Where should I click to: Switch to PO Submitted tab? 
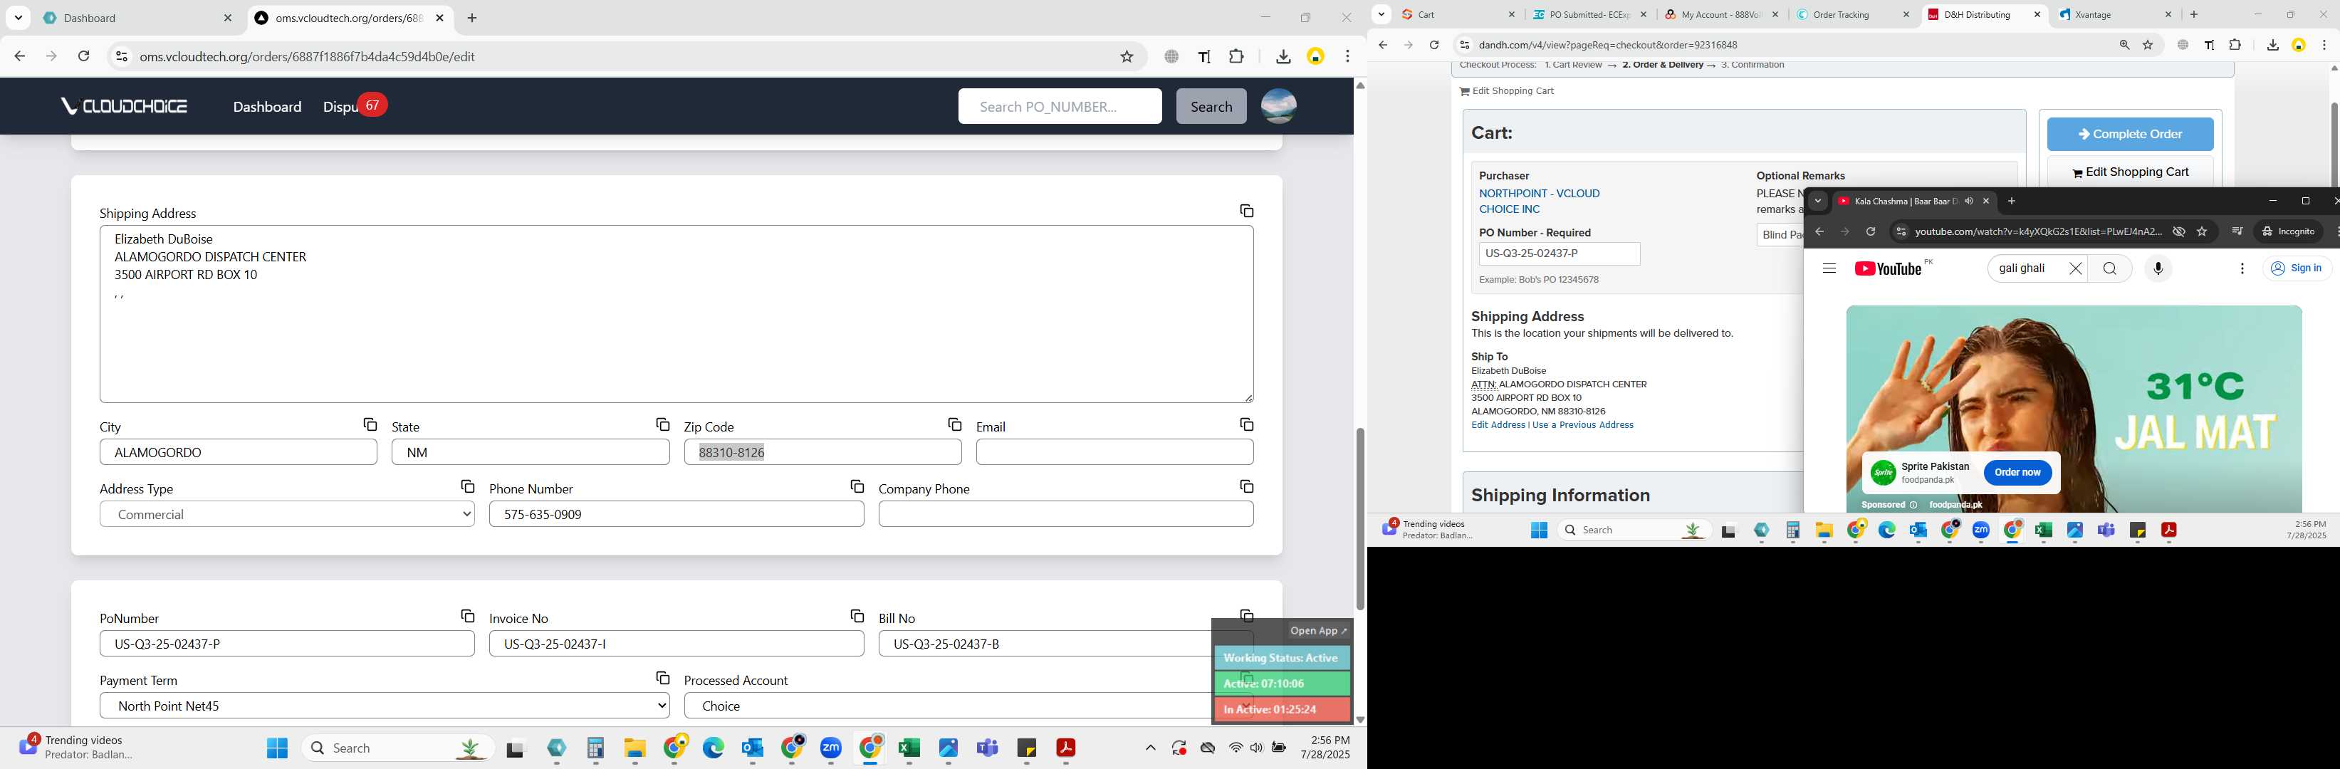(x=1589, y=14)
